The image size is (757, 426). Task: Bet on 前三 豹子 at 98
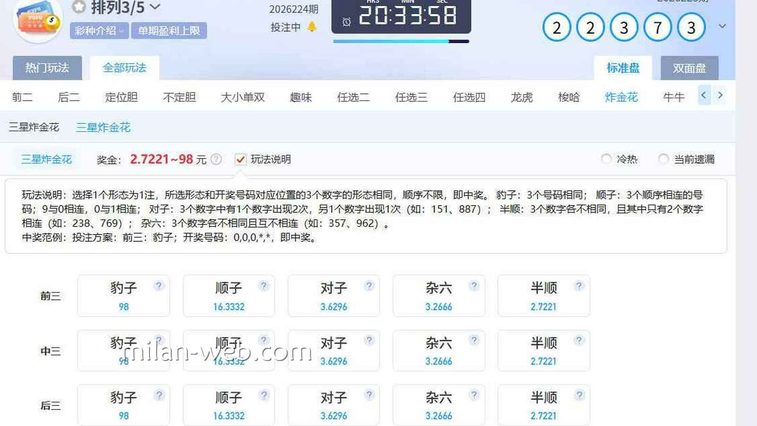tap(123, 296)
